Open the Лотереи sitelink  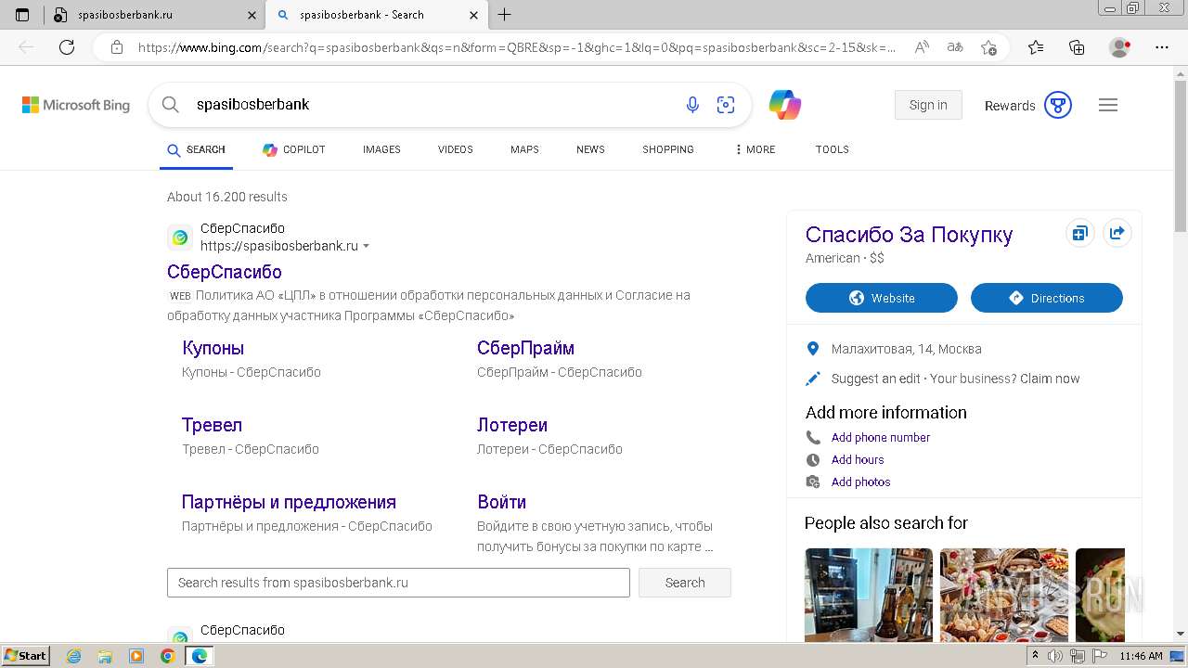[x=512, y=425]
